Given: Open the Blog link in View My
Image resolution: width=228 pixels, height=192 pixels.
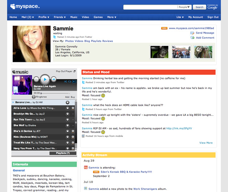Looking at the screenshot, I should tap(87, 41).
